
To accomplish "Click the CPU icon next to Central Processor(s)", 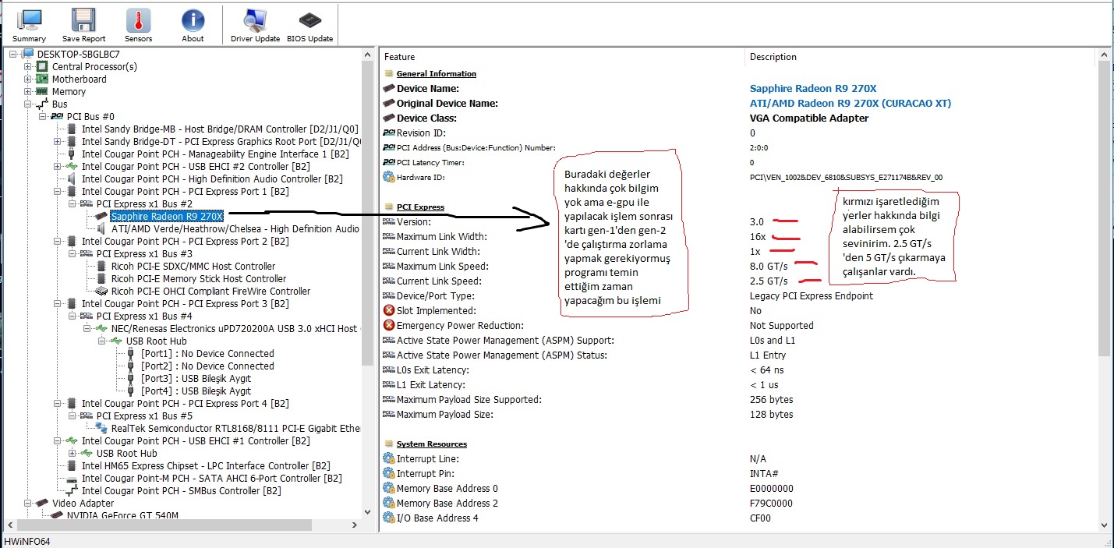I will 43,66.
